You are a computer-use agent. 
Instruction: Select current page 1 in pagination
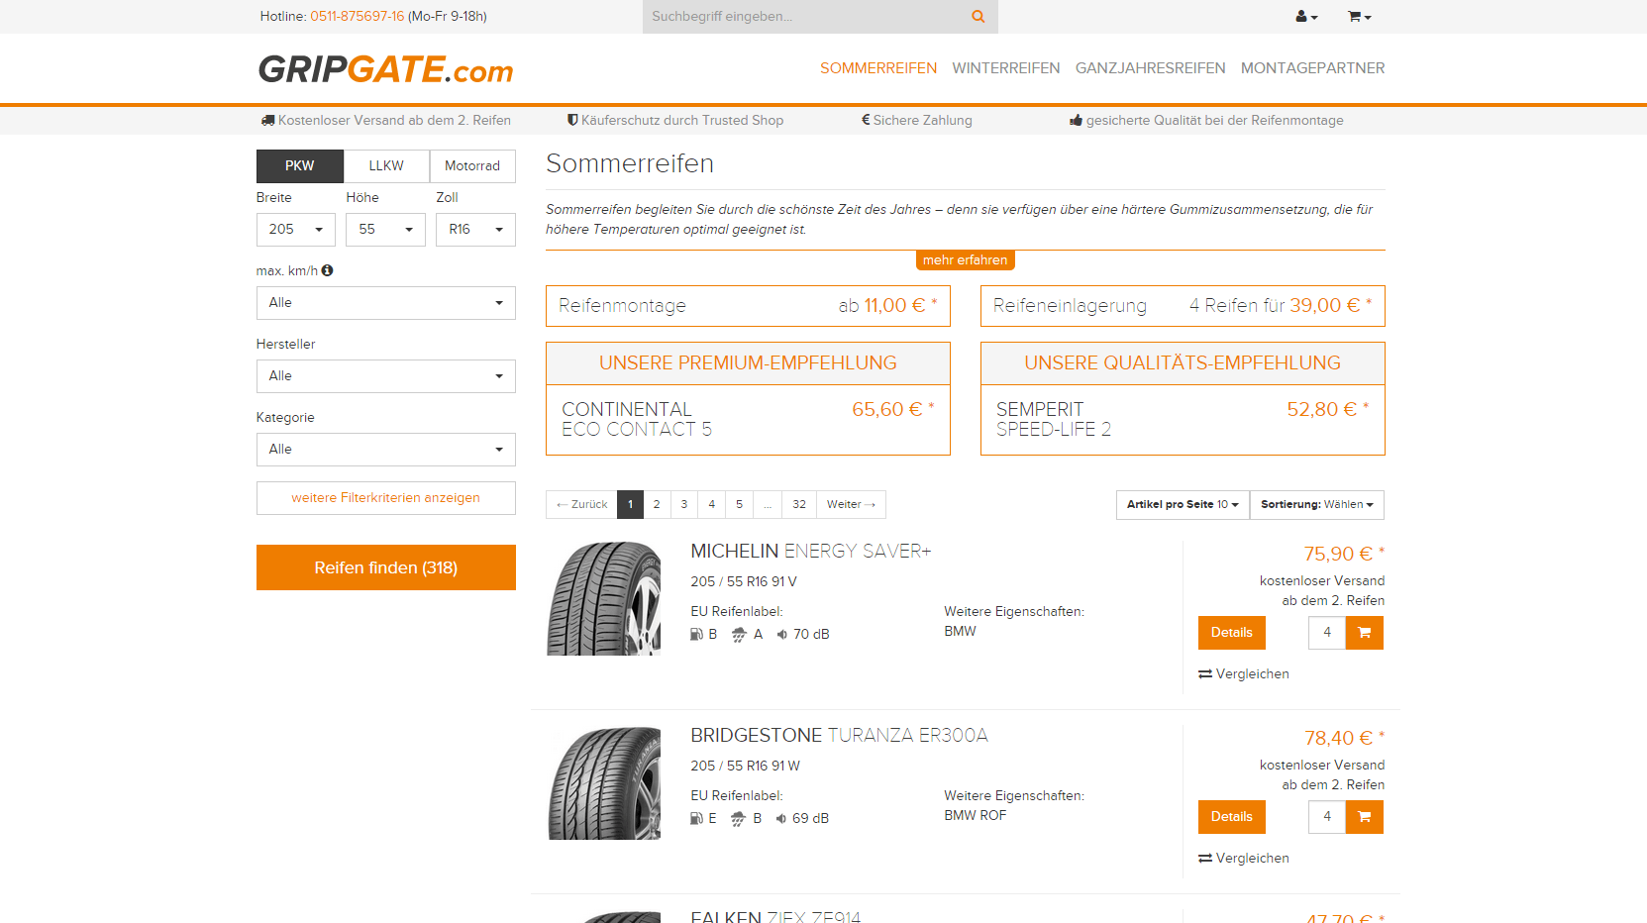click(x=630, y=505)
